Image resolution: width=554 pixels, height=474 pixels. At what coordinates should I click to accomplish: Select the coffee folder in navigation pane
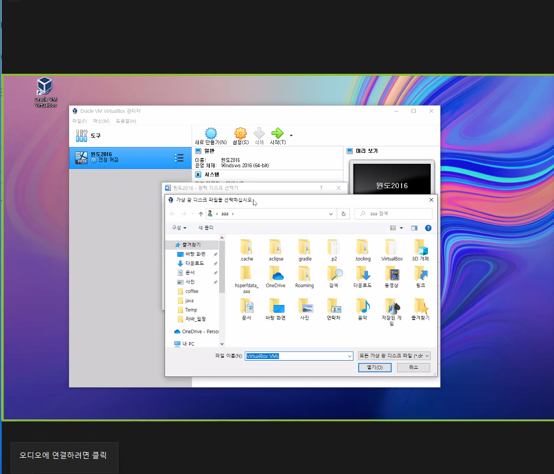pyautogui.click(x=191, y=291)
